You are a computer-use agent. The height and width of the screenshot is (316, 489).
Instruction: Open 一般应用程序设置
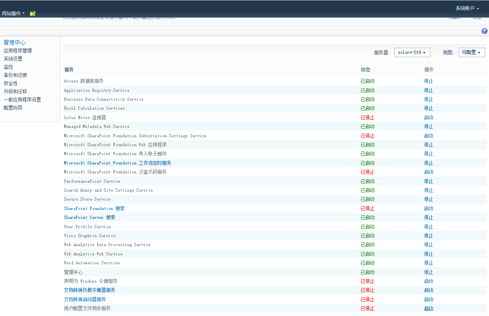pyautogui.click(x=22, y=100)
